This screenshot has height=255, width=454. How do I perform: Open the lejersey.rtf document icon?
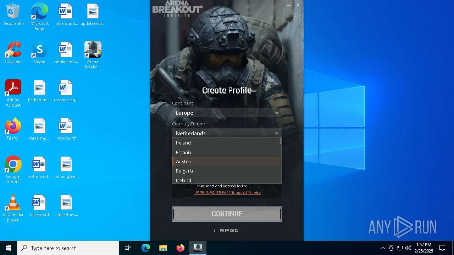(x=39, y=206)
